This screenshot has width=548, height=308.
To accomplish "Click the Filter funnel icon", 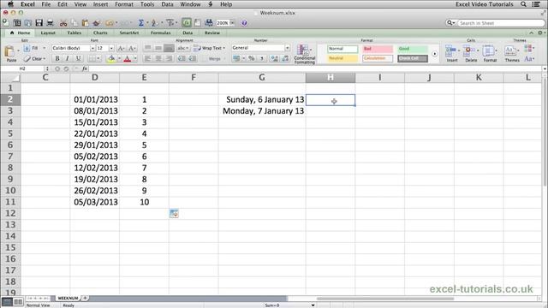I will [170, 23].
